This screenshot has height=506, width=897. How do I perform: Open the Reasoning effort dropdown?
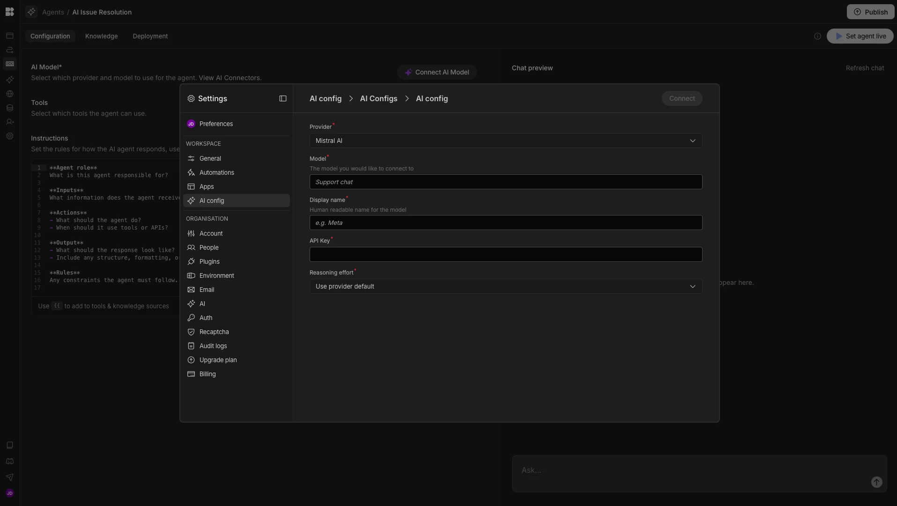pos(506,286)
